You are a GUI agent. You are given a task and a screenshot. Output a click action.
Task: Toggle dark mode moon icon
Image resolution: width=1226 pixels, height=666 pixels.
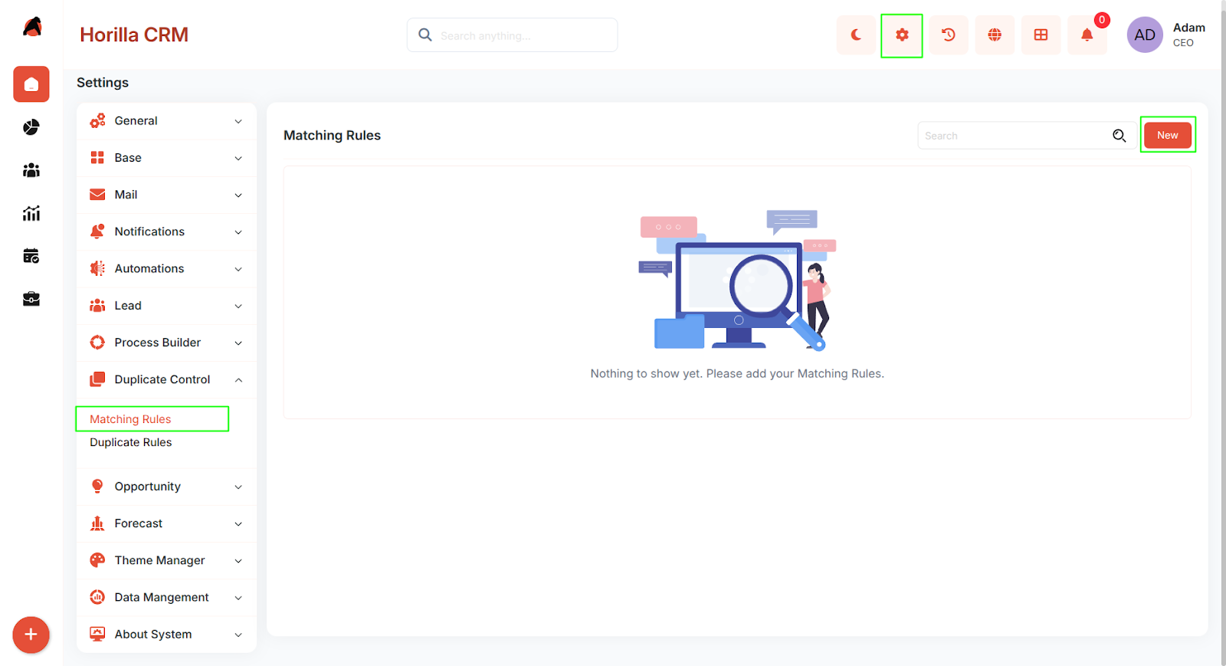coord(856,35)
